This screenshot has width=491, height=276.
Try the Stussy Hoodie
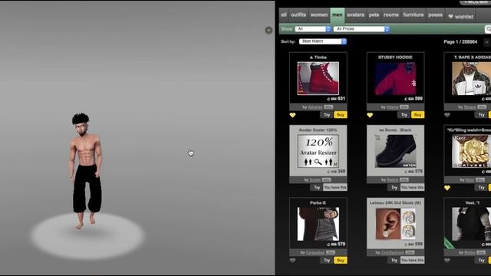pos(404,115)
